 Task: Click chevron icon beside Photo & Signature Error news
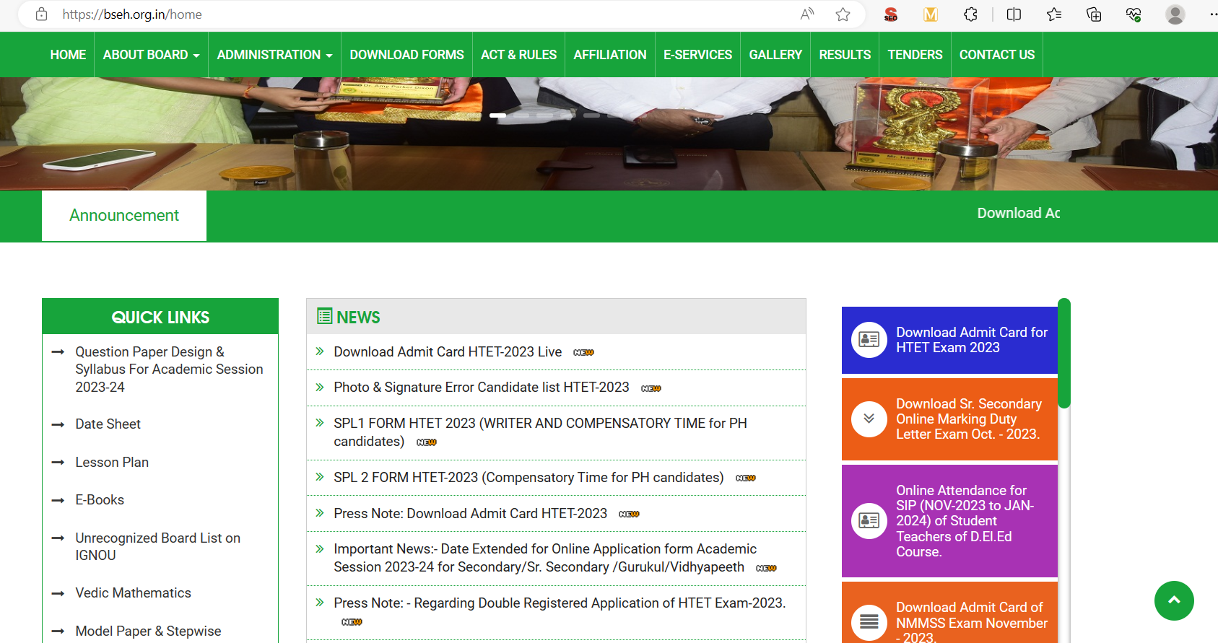pos(320,388)
